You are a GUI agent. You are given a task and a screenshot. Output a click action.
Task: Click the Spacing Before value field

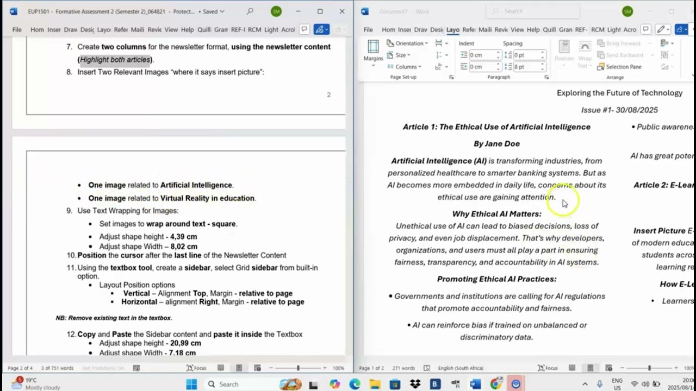[526, 55]
